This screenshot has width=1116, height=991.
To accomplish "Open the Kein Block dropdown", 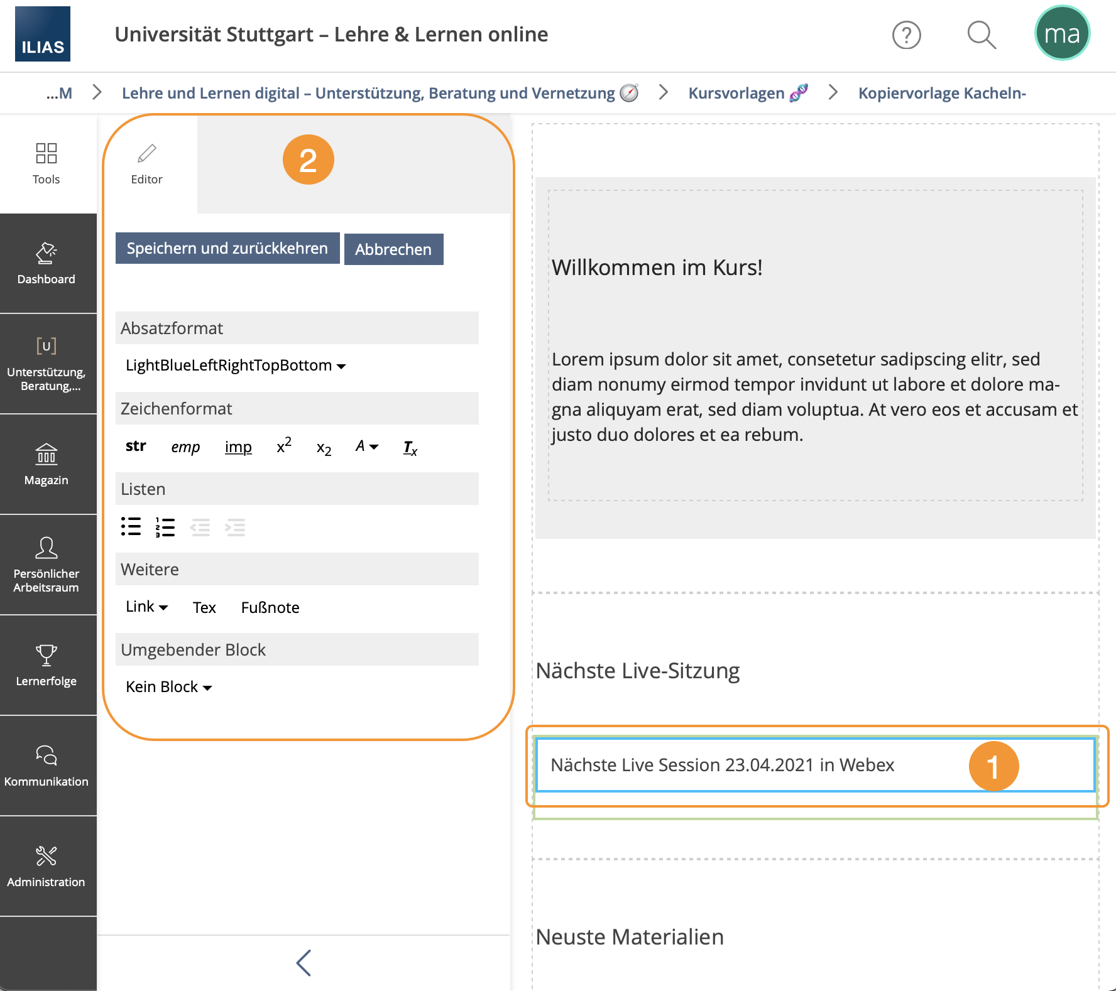I will pyautogui.click(x=169, y=687).
